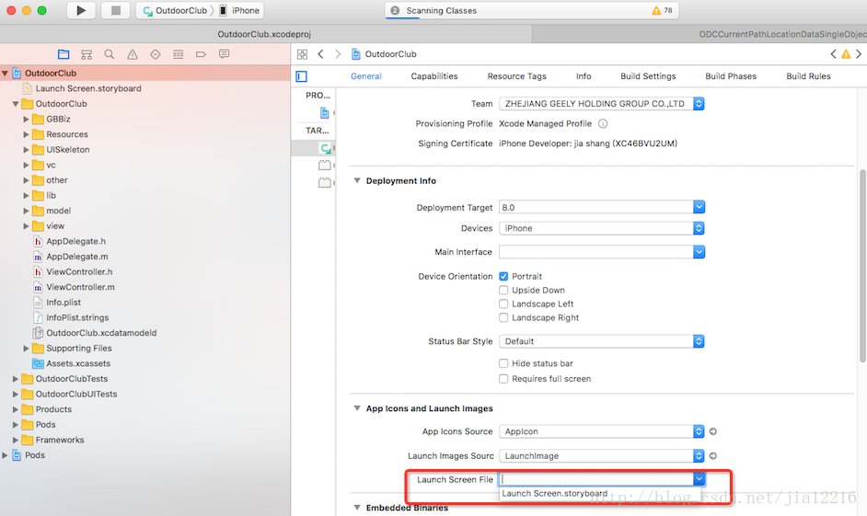
Task: Select the OutdoorClub app target icon
Action: coord(325,148)
